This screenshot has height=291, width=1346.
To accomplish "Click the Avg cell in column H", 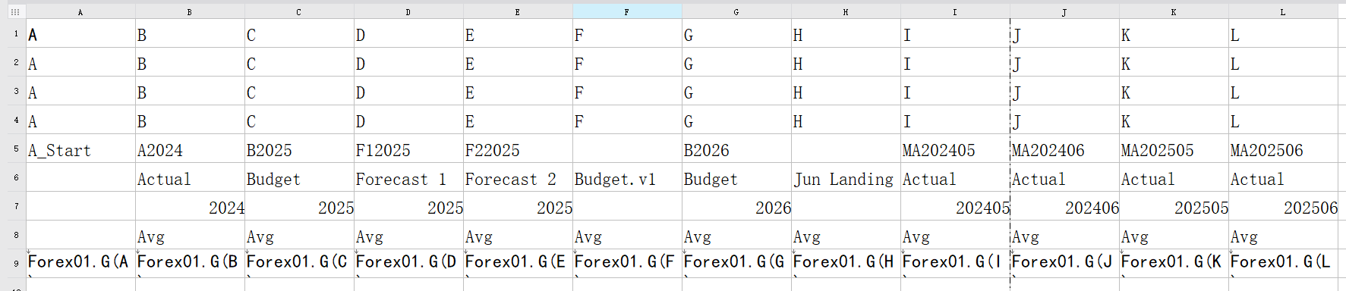I will tap(846, 236).
